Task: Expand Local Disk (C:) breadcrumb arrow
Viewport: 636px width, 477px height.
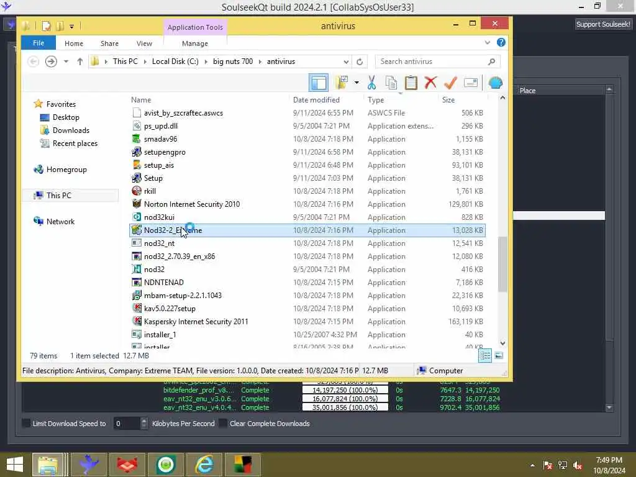Action: coord(206,61)
